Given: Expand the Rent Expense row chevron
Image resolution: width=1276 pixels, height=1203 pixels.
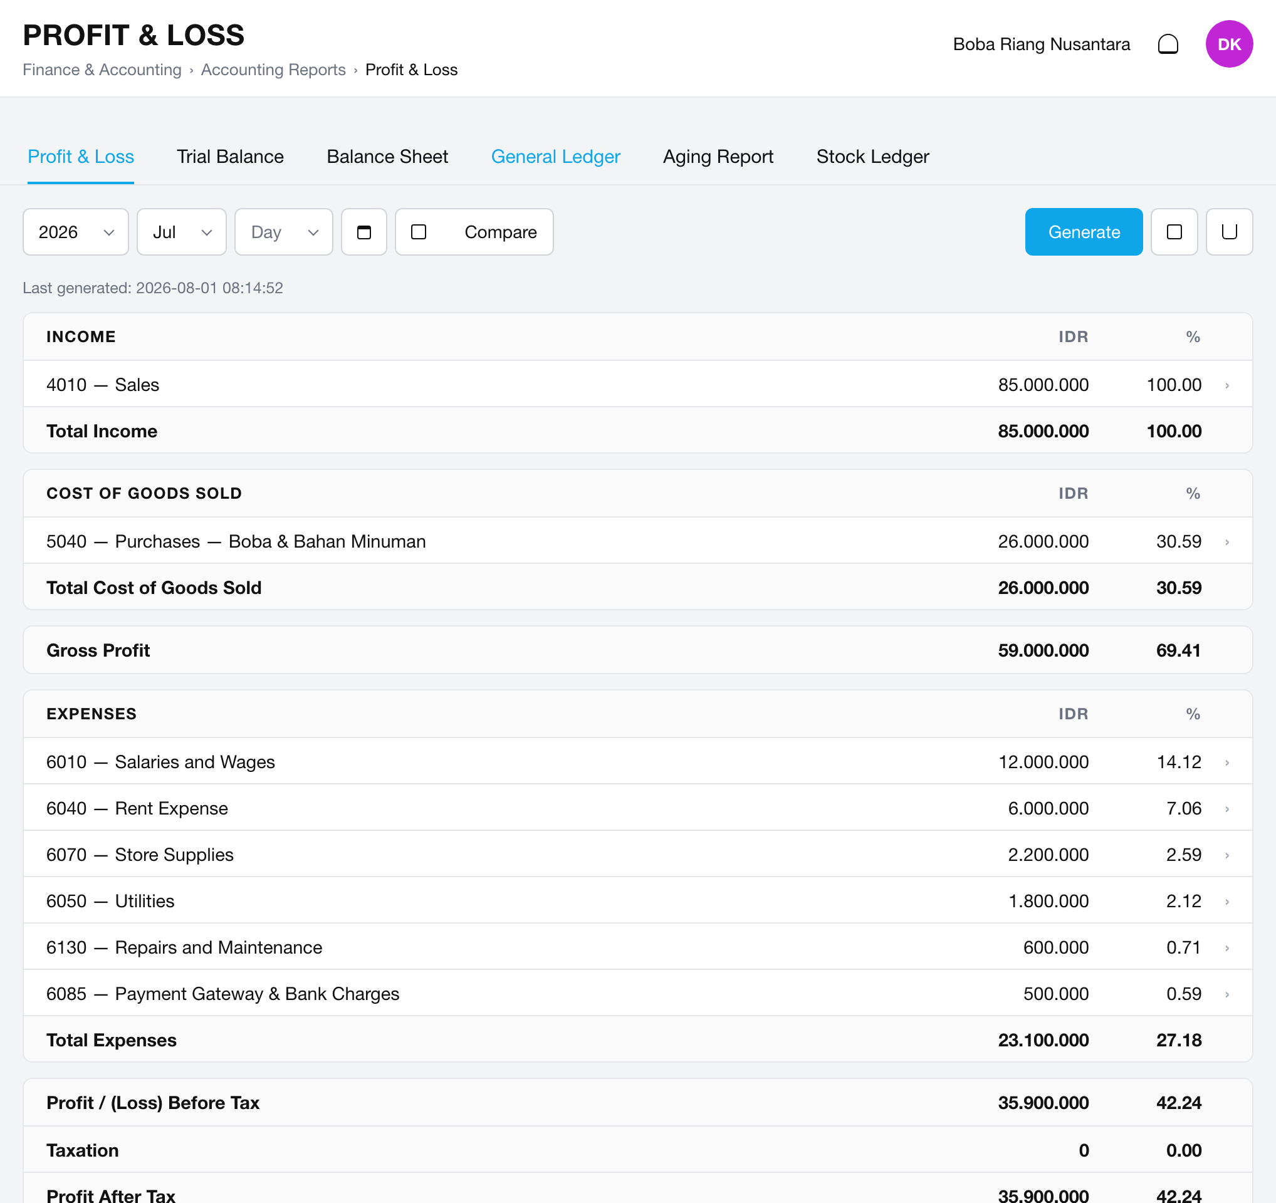Looking at the screenshot, I should point(1226,808).
